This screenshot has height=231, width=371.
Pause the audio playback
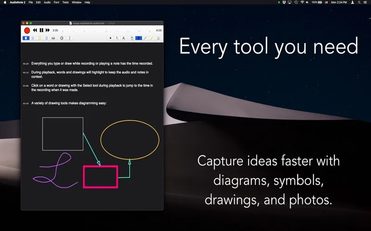click(x=41, y=30)
